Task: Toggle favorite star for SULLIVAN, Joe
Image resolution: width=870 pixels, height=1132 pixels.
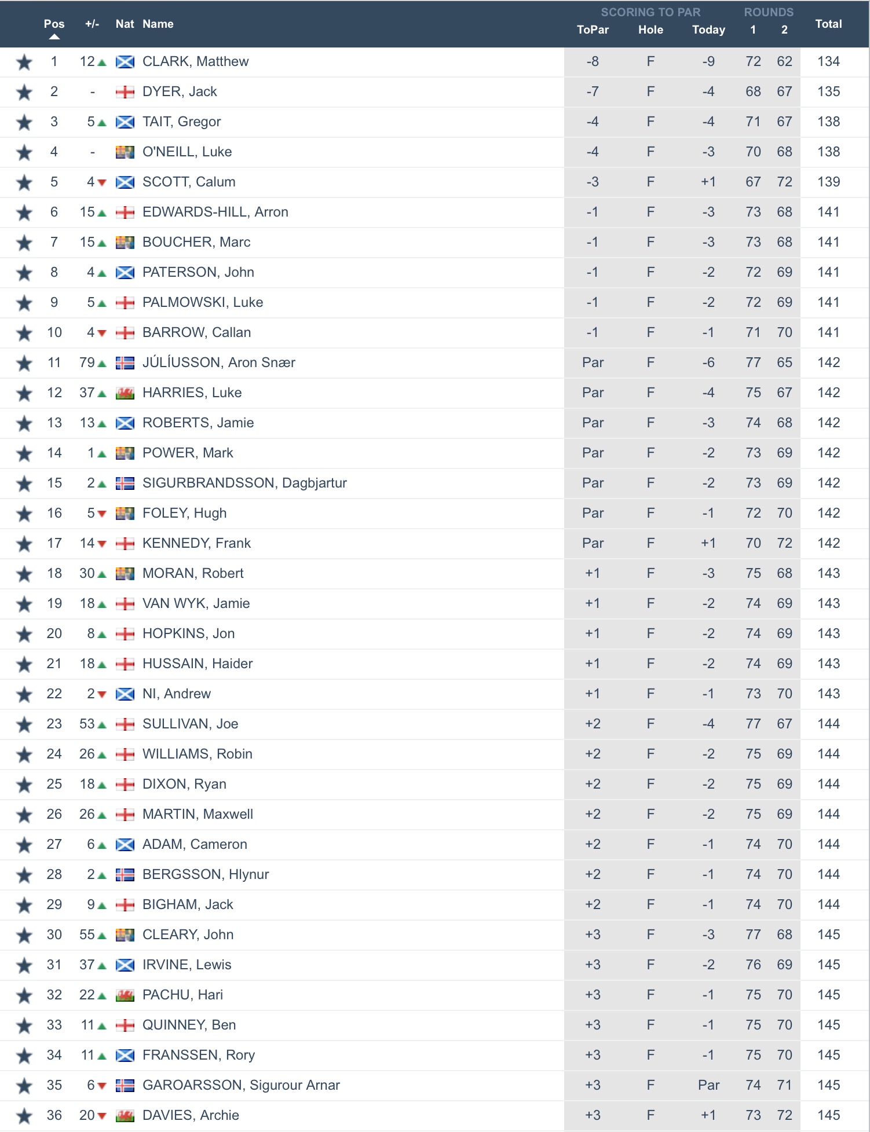Action: pyautogui.click(x=24, y=724)
